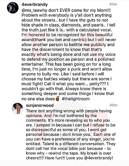This screenshot has width=129, height=166.
Task: Click the 40m timestamp
Action: pyautogui.click(x=113, y=105)
